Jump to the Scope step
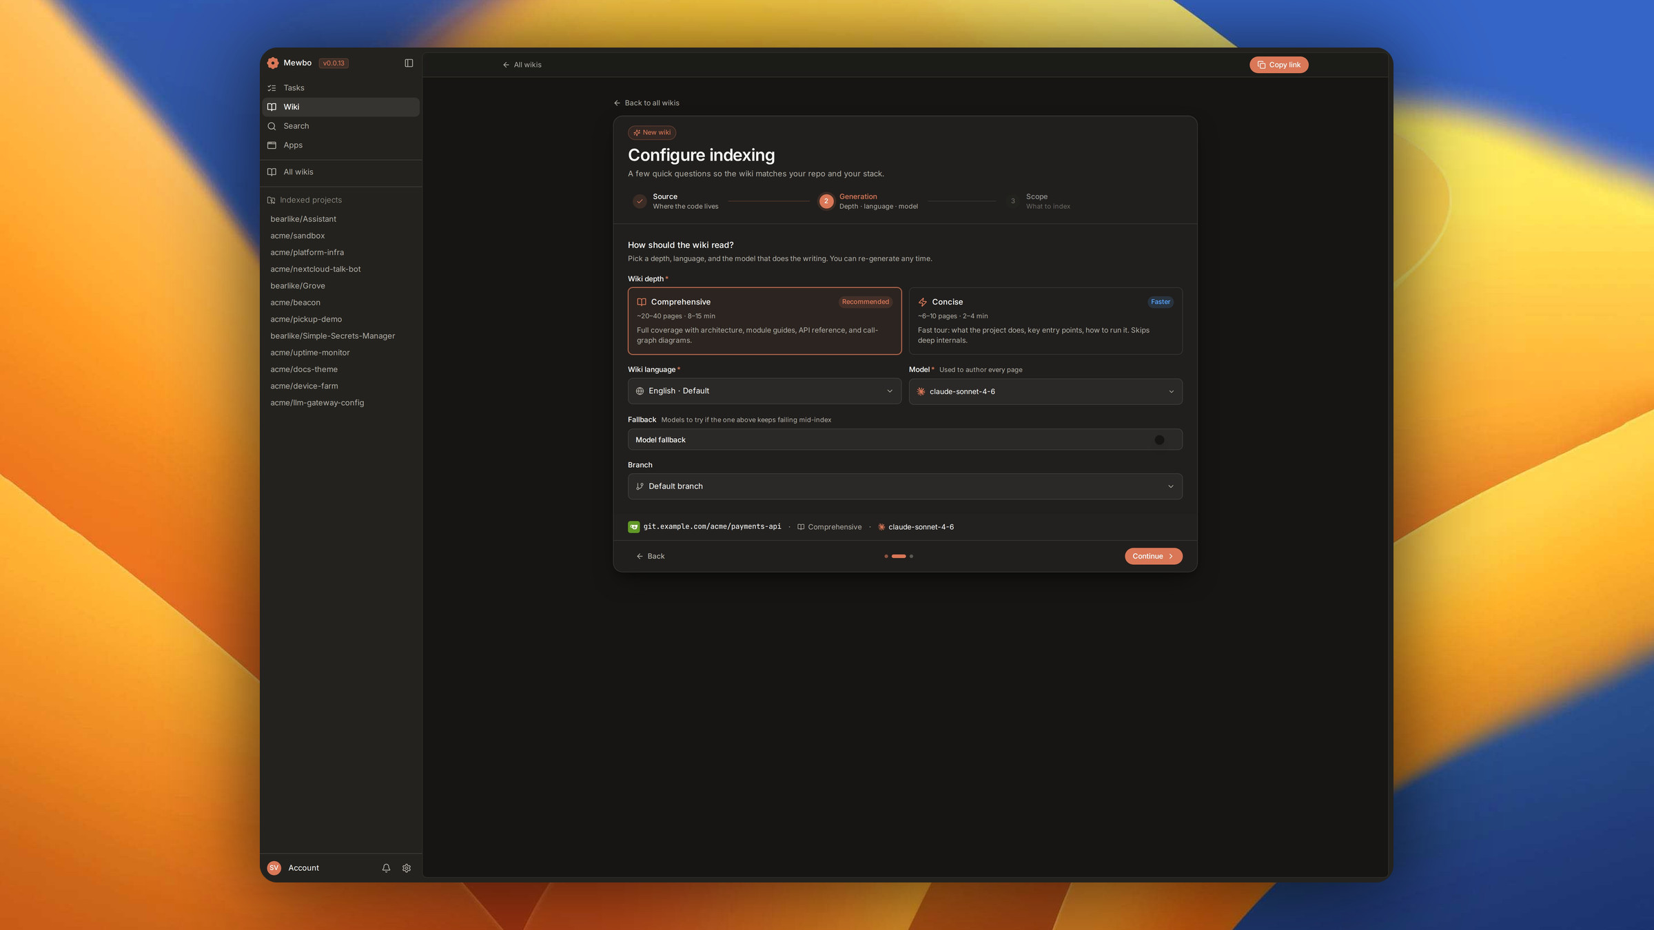Image resolution: width=1654 pixels, height=930 pixels. [1038, 201]
